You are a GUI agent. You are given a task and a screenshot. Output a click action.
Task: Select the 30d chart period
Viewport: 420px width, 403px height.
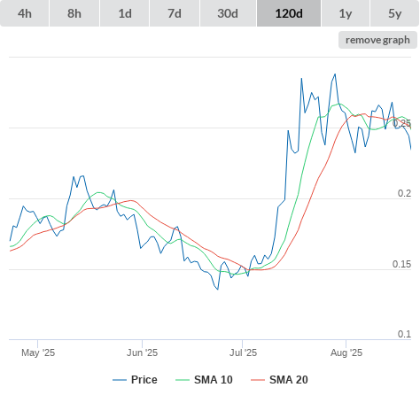click(228, 13)
